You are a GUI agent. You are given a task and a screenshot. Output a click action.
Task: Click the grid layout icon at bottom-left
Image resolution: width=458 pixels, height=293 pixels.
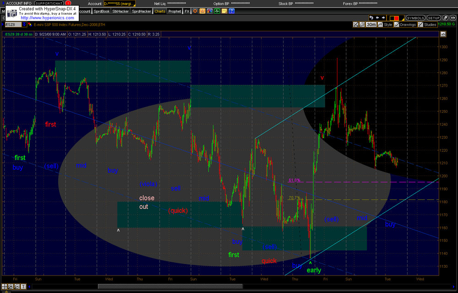[5, 286]
